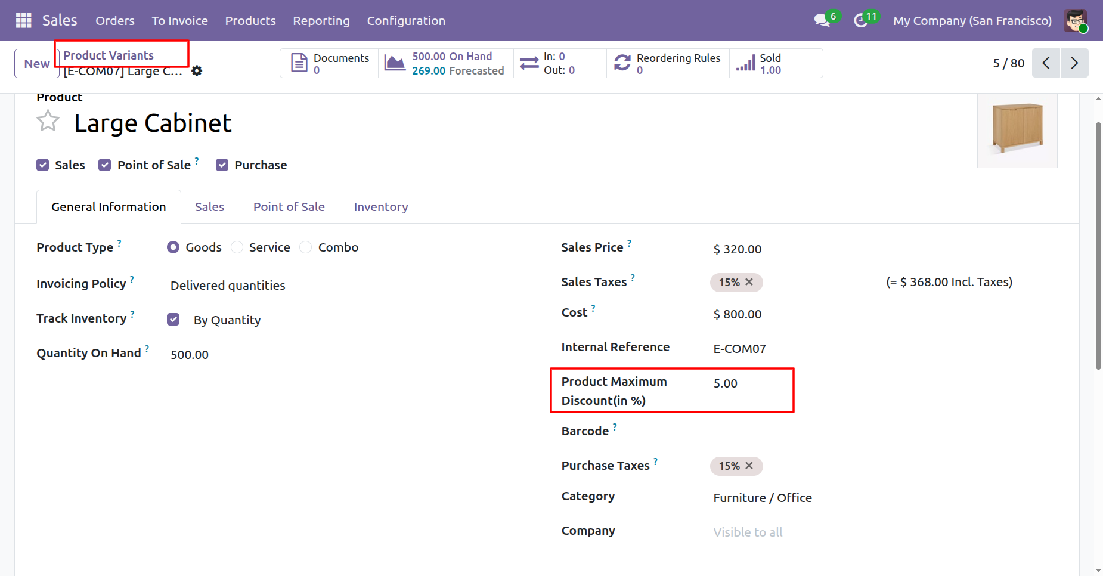Image resolution: width=1103 pixels, height=576 pixels.
Task: Mark Large Cabinet as favorite star
Action: 48,122
